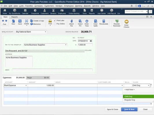Screen dimensions: 154x115
Task: Create a New check
Action: [x=13, y=22]
